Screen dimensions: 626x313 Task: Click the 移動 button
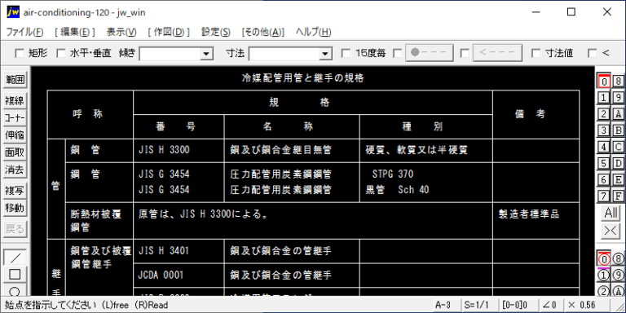pos(15,208)
